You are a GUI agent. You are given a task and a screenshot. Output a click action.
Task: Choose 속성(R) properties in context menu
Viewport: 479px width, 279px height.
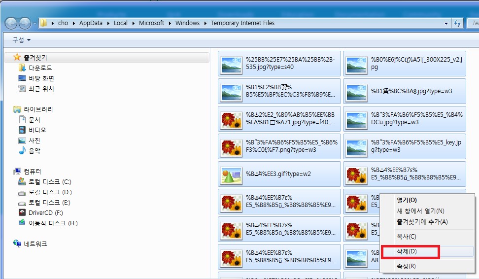point(407,266)
